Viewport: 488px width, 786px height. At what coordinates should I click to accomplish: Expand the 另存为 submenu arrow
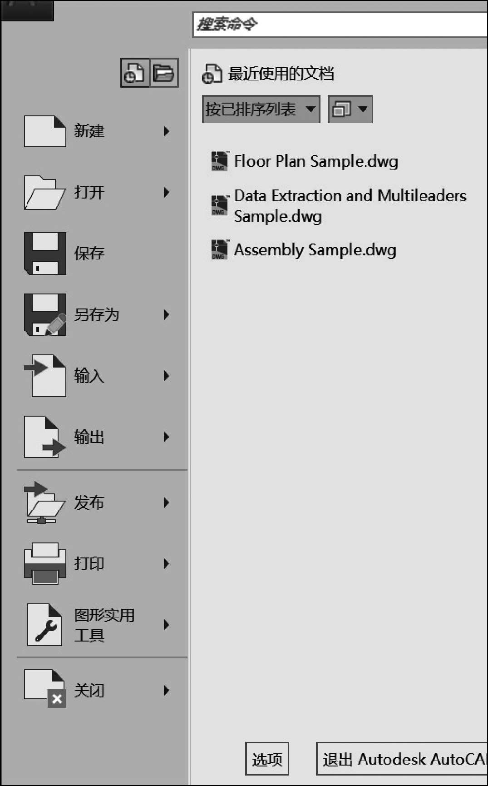(167, 314)
